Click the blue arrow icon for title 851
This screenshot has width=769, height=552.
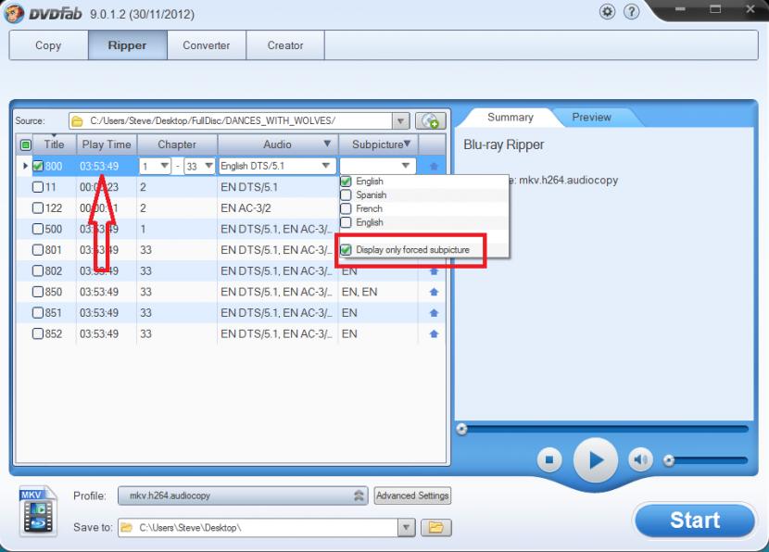(x=434, y=313)
